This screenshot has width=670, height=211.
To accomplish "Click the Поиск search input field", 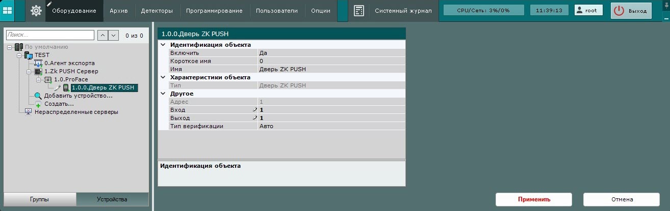I will click(x=50, y=35).
